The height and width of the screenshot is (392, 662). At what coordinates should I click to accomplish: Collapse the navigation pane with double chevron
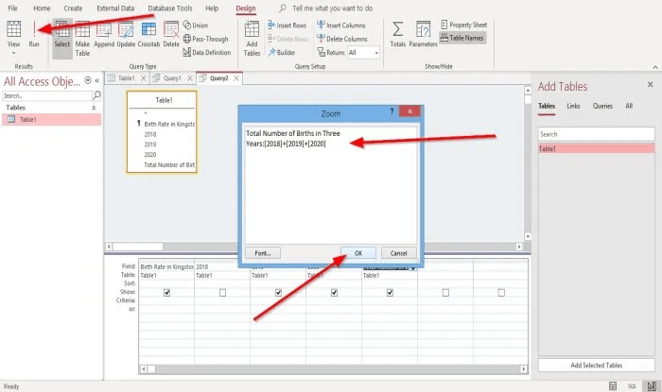[97, 80]
